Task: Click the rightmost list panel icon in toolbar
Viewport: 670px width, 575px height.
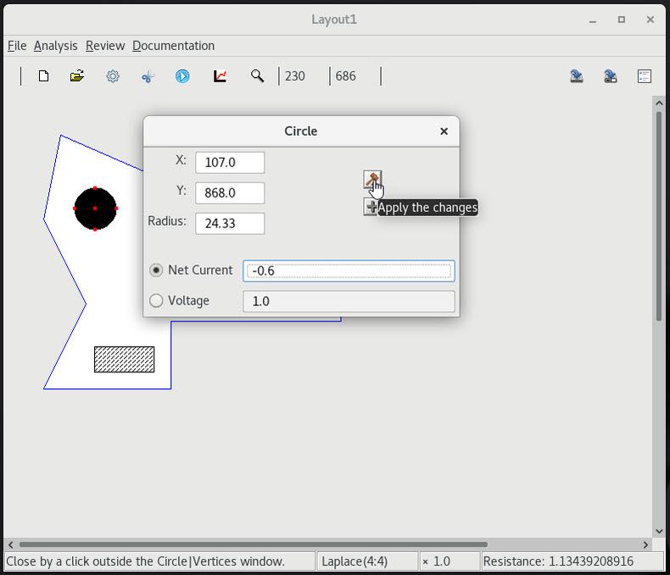Action: pos(644,76)
